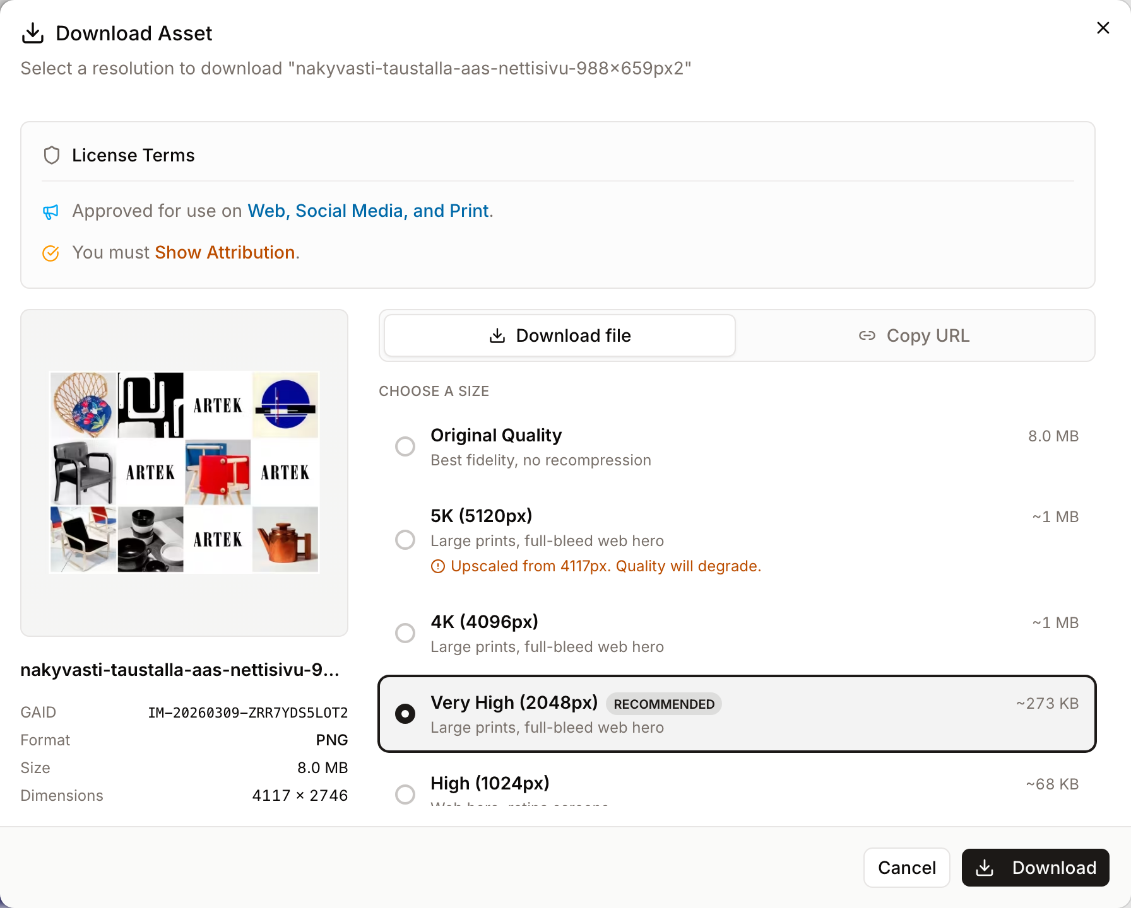Image resolution: width=1131 pixels, height=908 pixels.
Task: Close the Download Asset dialog
Action: [x=1103, y=28]
